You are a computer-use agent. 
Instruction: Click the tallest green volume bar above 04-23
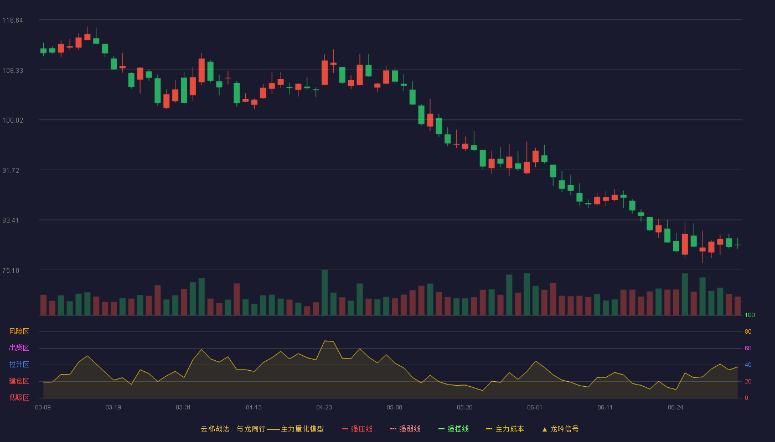click(324, 293)
